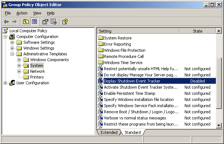Toggle the Show/Hide Console Tree icon

coord(34,22)
